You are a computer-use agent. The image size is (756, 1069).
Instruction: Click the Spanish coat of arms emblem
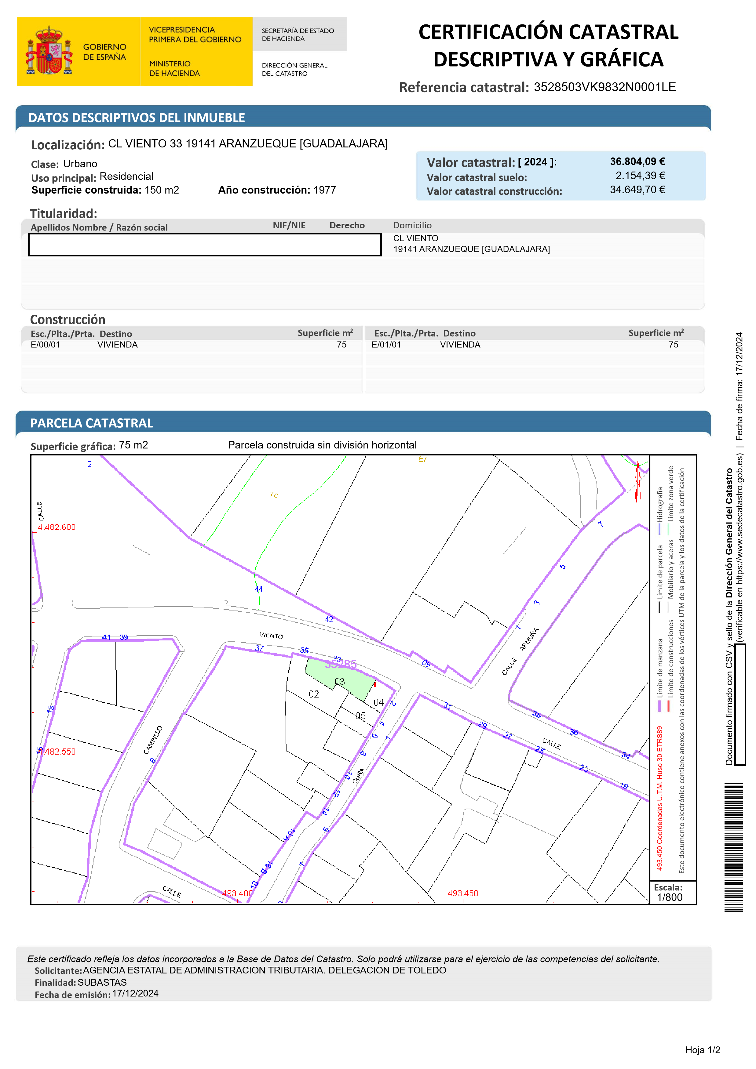pyautogui.click(x=49, y=51)
